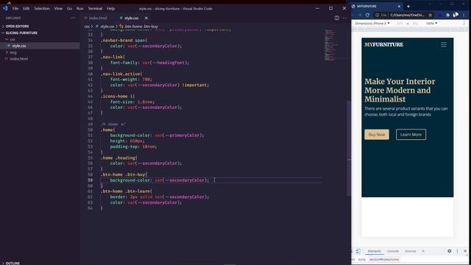The image size is (471, 265).
Task: Open editor more actions ellipsis
Action: (344, 18)
